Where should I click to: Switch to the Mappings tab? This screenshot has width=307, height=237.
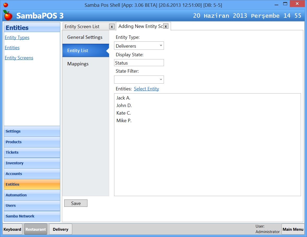pyautogui.click(x=78, y=64)
